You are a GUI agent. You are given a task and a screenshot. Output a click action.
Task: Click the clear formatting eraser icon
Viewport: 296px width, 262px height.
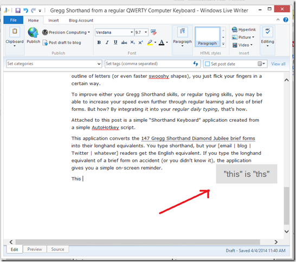click(153, 32)
